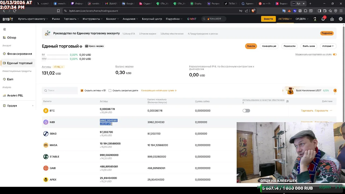Click the search magnifier icon in assets
Screen dimensions: 345x194
coord(46,91)
